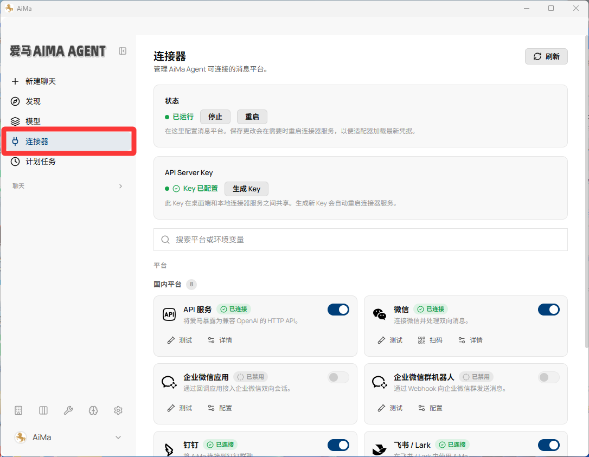Click the 微信 WeChat logo icon

point(380,314)
